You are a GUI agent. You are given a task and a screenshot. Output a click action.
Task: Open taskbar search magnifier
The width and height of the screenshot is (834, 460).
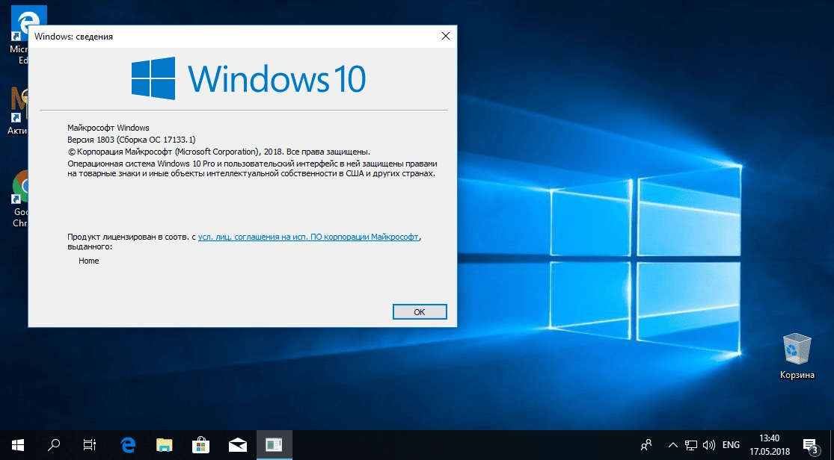(54, 445)
